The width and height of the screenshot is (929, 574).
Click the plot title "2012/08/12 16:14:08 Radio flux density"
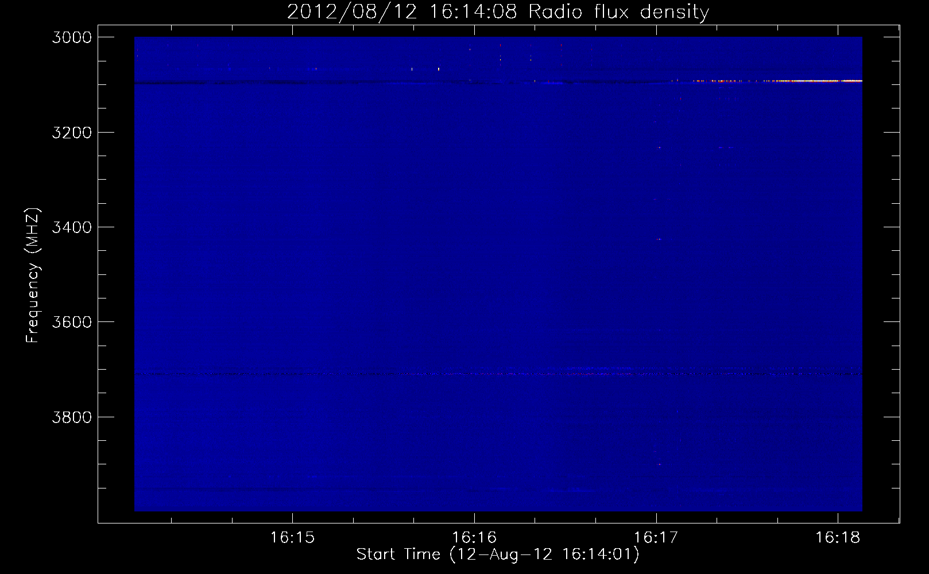pos(498,11)
